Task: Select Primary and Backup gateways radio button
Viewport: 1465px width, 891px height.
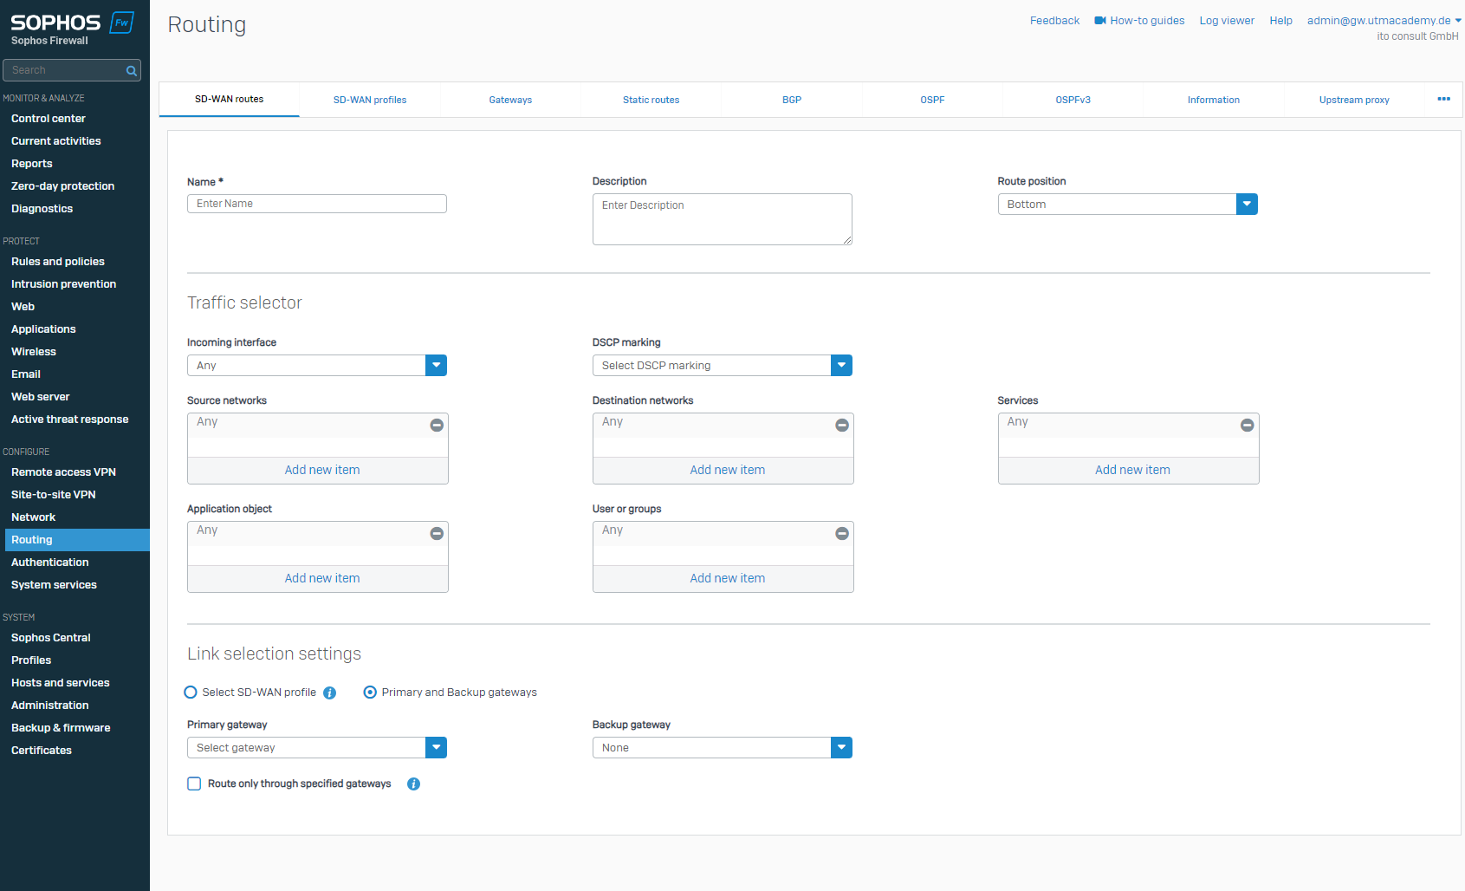Action: pyautogui.click(x=370, y=693)
